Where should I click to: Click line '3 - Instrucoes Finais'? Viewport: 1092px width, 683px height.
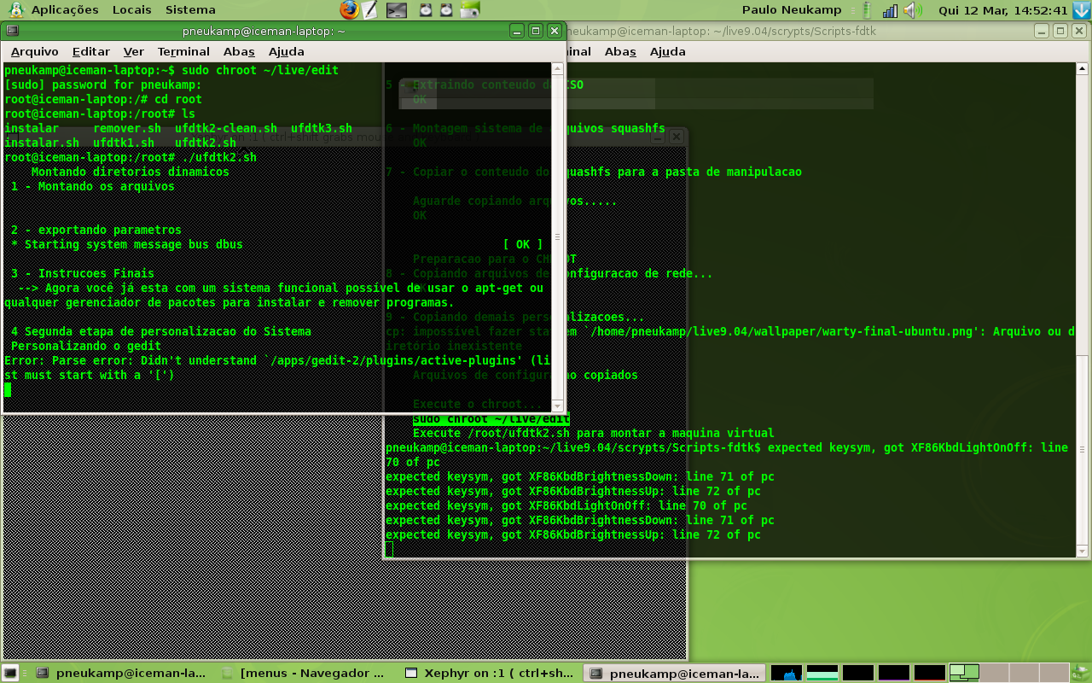tap(83, 273)
